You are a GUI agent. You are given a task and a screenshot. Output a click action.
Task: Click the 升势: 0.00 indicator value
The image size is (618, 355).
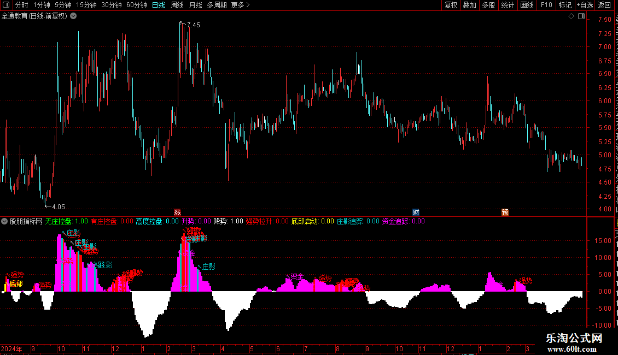coord(196,221)
